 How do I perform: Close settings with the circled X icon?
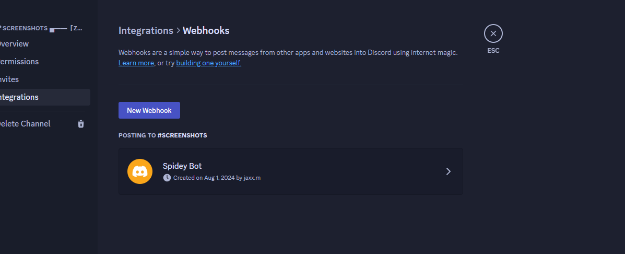[493, 33]
